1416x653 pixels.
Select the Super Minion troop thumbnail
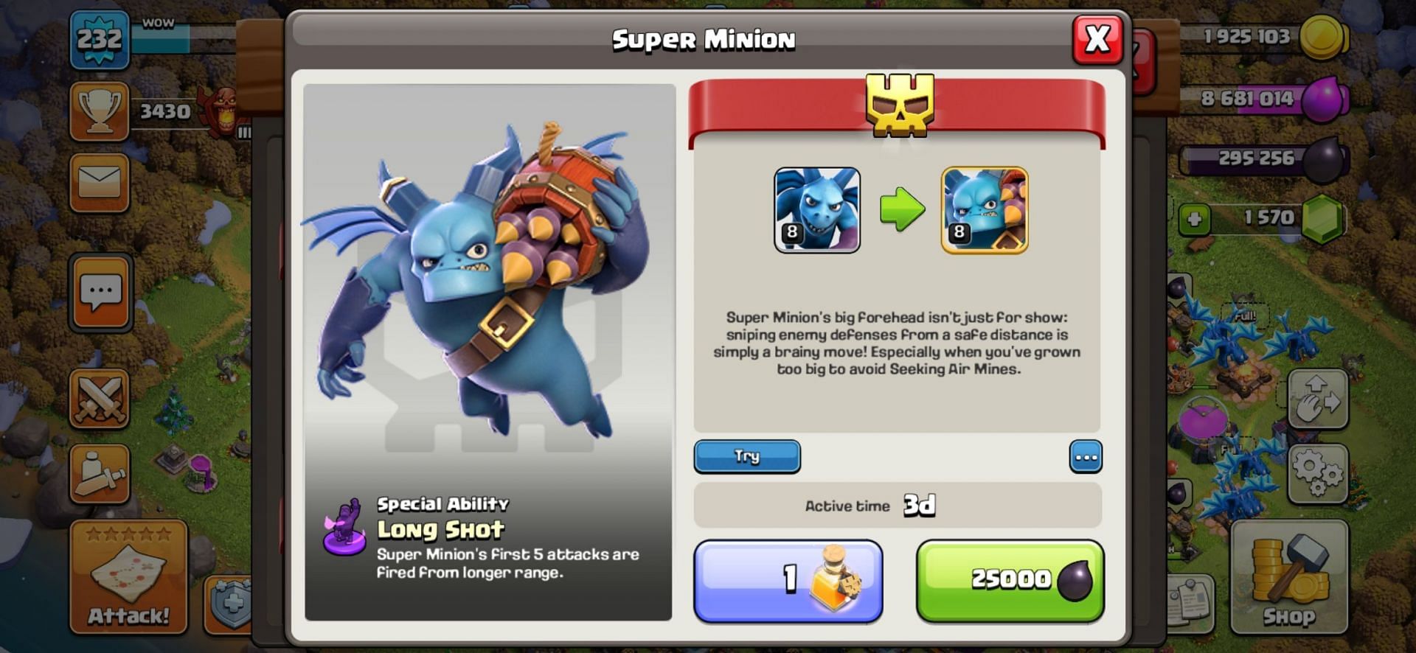click(985, 210)
